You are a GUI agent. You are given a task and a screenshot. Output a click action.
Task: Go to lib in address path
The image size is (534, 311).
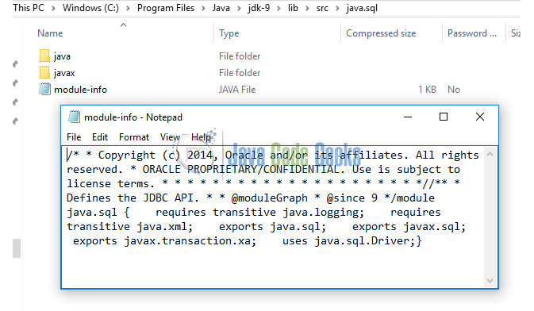click(x=293, y=8)
